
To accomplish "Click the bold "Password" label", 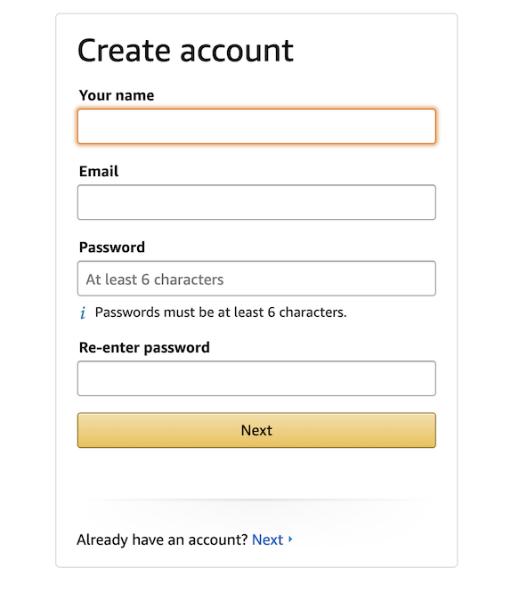I will [112, 247].
